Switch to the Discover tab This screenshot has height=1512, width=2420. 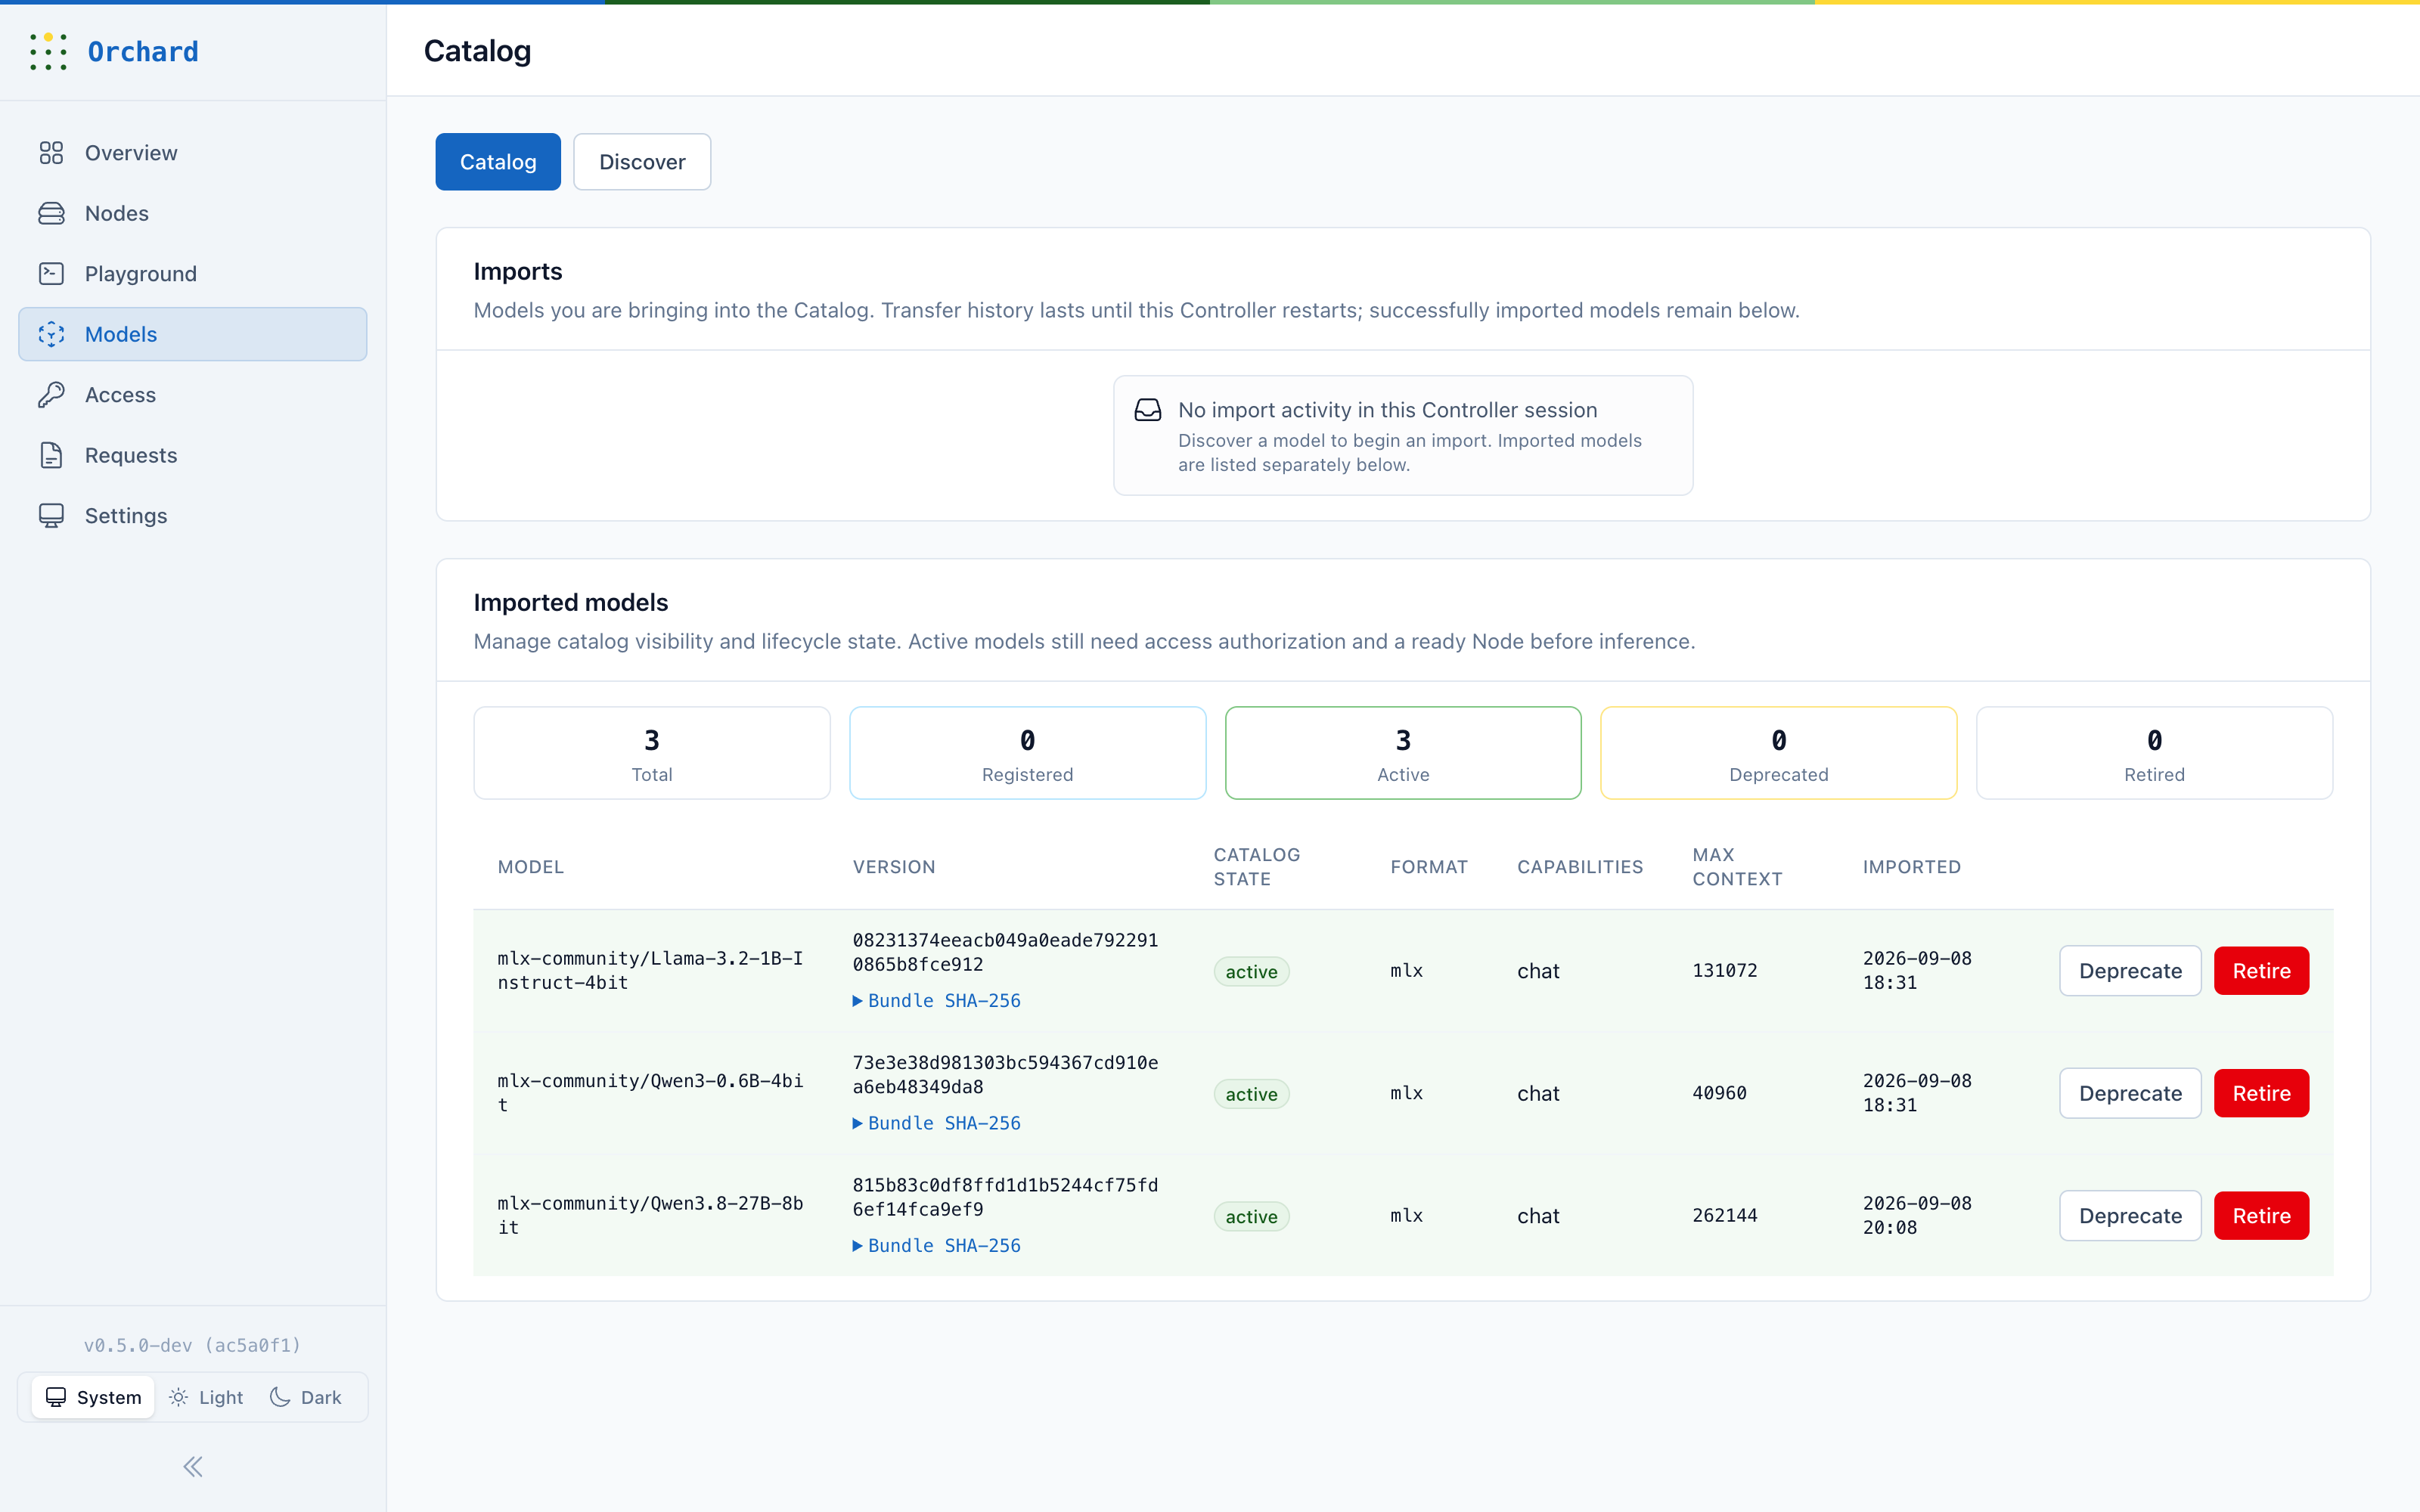pos(642,162)
